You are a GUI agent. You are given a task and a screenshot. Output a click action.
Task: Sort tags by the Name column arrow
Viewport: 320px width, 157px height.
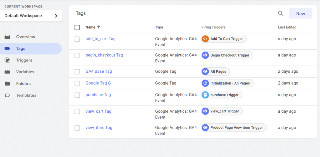(99, 27)
